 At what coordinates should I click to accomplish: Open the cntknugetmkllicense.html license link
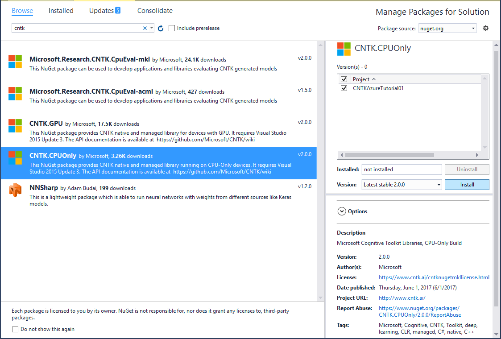click(x=434, y=277)
